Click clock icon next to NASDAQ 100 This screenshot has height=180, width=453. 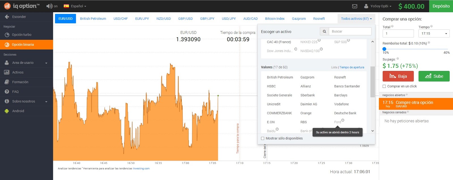tap(321, 49)
